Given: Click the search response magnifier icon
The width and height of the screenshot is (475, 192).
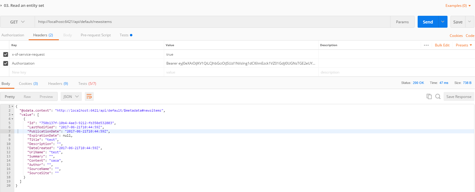Looking at the screenshot, I should pyautogui.click(x=438, y=96).
